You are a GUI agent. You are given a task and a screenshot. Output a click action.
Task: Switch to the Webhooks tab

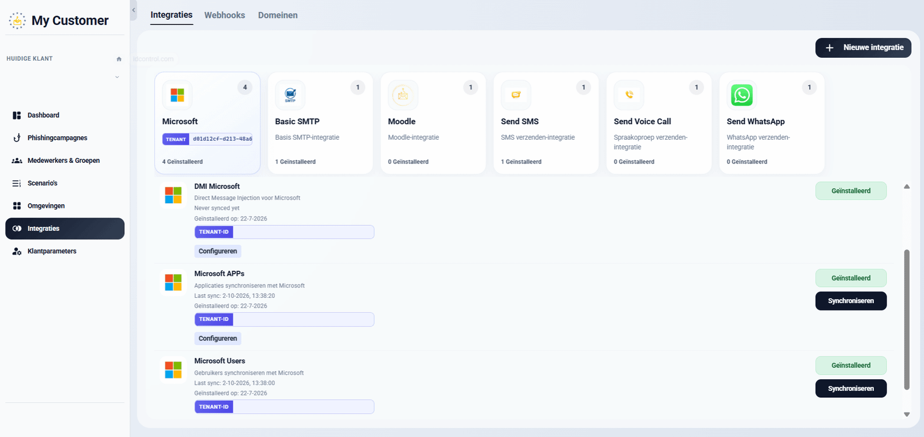coord(225,15)
